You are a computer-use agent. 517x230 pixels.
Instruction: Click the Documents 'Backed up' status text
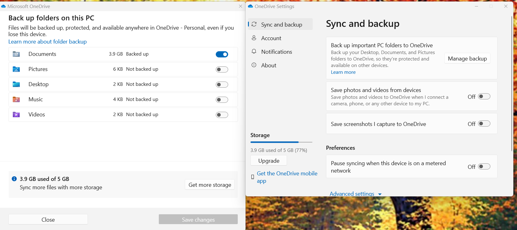point(137,54)
